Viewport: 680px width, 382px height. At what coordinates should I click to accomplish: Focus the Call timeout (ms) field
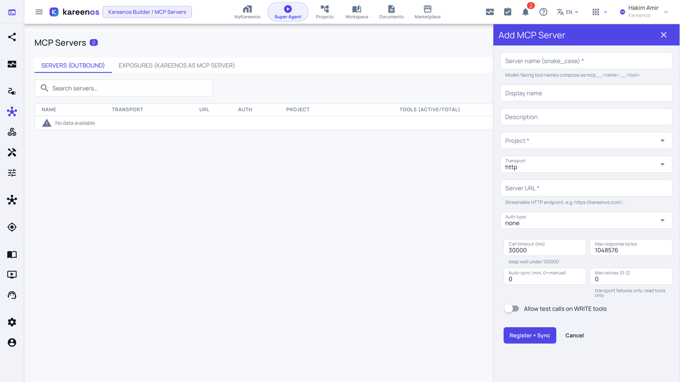[x=545, y=247]
